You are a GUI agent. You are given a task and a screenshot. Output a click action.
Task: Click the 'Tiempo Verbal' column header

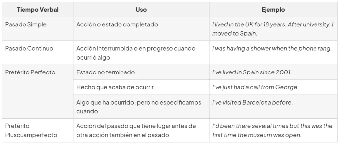coord(38,10)
